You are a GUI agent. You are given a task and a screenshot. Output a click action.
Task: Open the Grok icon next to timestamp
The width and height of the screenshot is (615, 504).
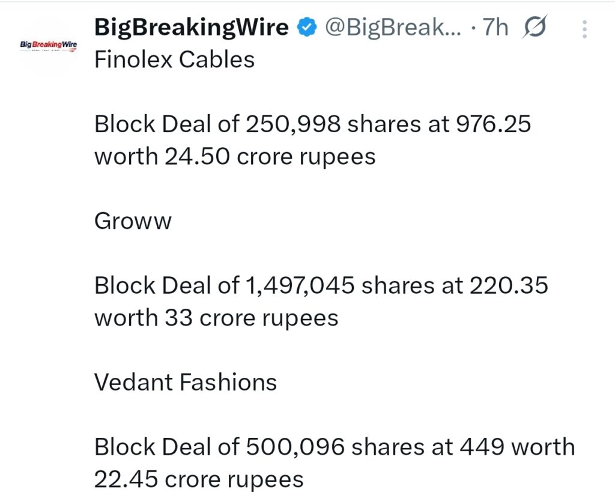534,27
